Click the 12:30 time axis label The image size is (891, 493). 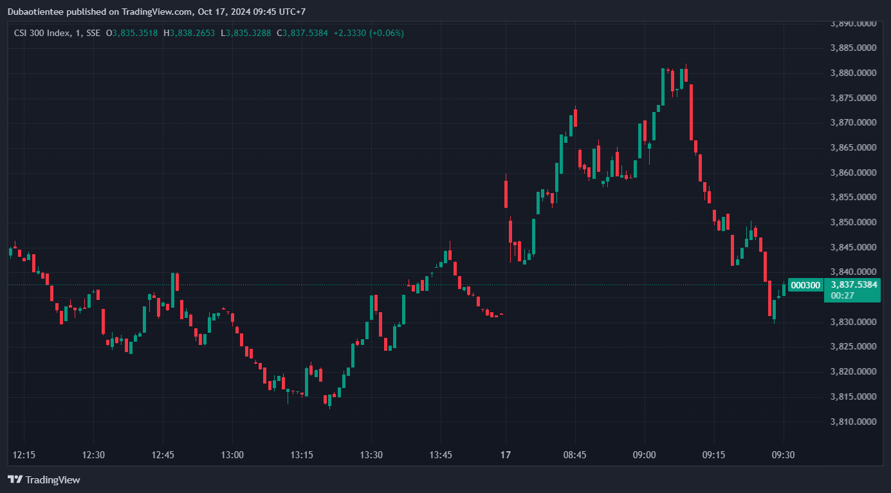93,455
